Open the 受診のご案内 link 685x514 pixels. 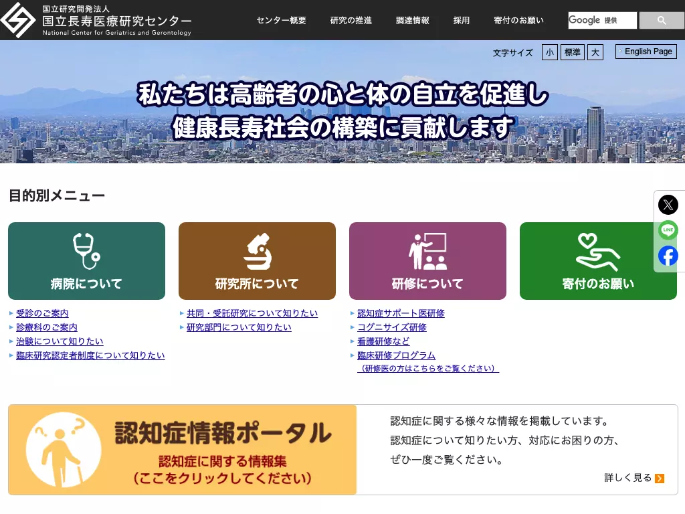42,313
